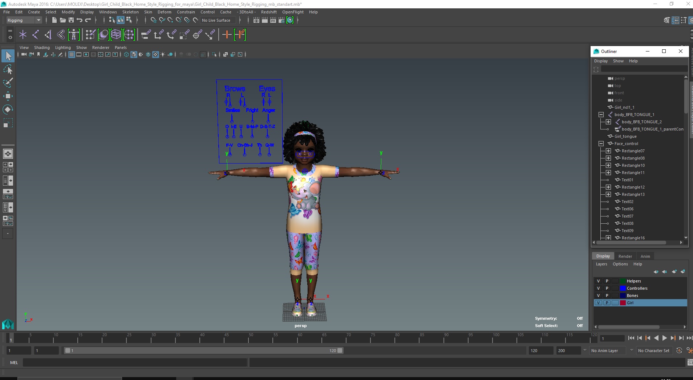The height and width of the screenshot is (380, 693).
Task: Open the Outliner Show menu
Action: coord(618,61)
